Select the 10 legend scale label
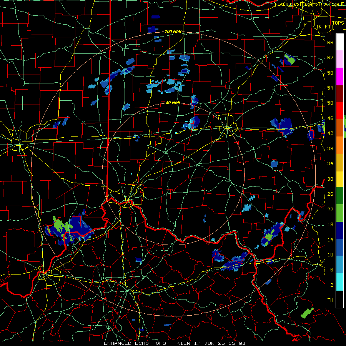 (x=330, y=255)
